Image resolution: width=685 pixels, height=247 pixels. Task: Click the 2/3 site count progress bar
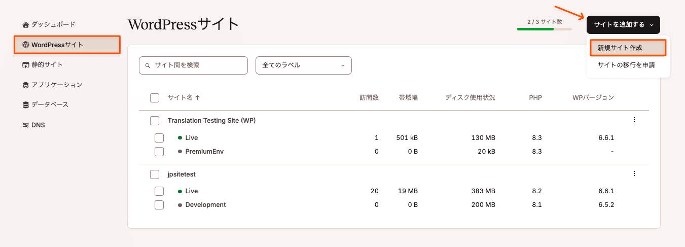544,29
